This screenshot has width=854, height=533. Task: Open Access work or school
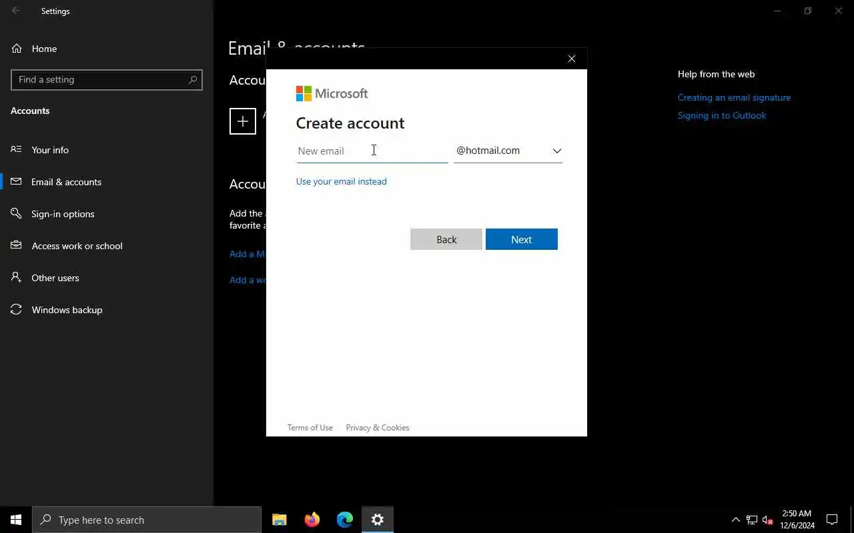point(107,246)
